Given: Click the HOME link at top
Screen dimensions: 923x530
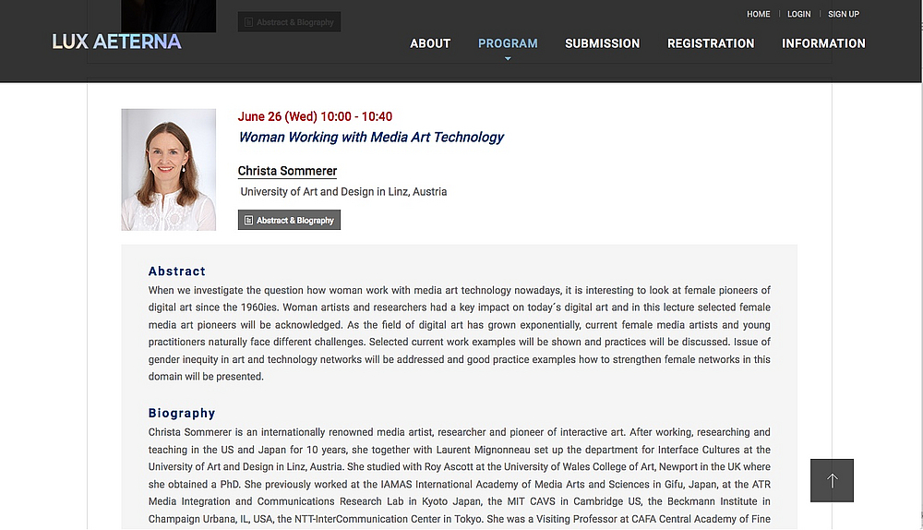Looking at the screenshot, I should click(758, 14).
